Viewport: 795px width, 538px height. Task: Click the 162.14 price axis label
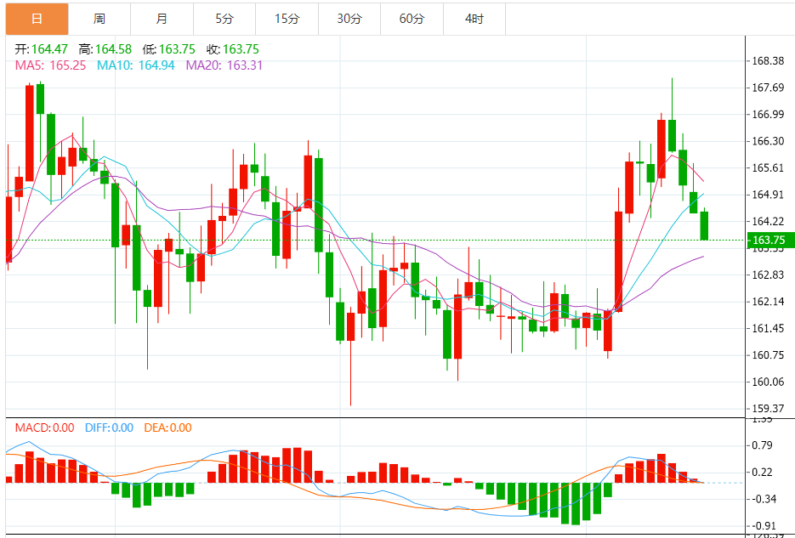pyautogui.click(x=768, y=302)
